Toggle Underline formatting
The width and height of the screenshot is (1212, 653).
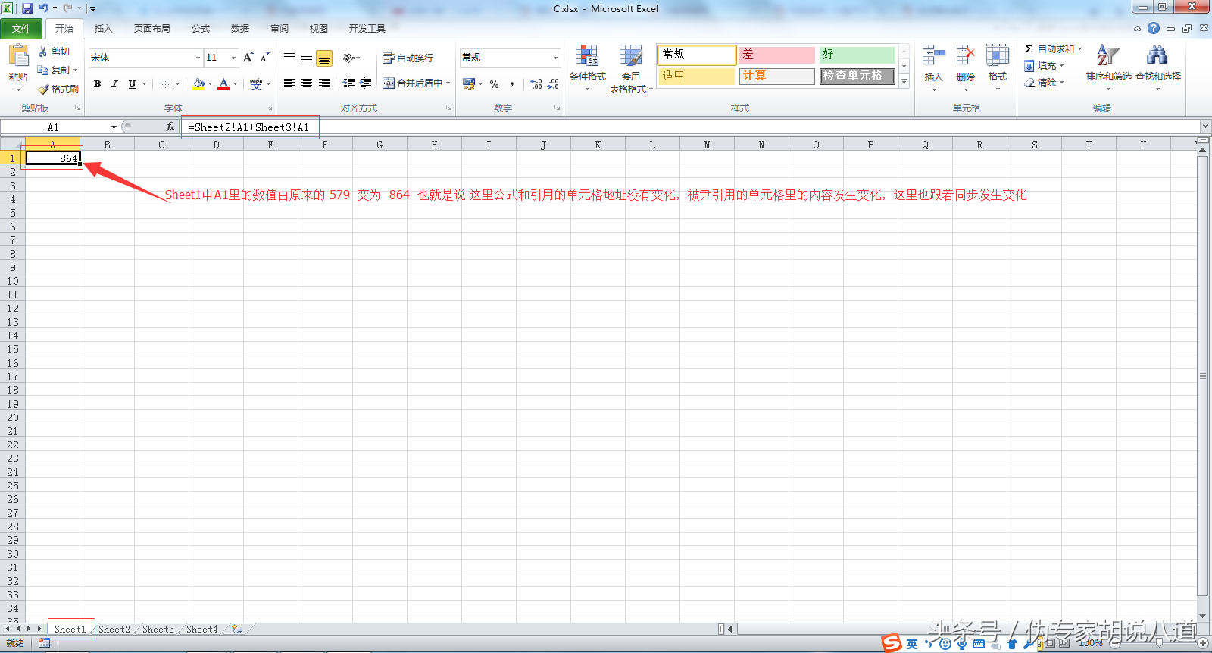132,84
